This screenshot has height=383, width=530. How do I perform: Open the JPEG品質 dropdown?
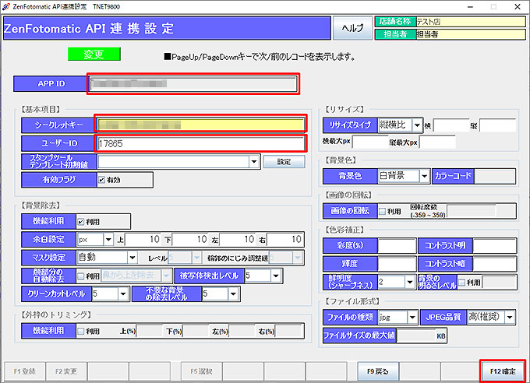pos(510,318)
